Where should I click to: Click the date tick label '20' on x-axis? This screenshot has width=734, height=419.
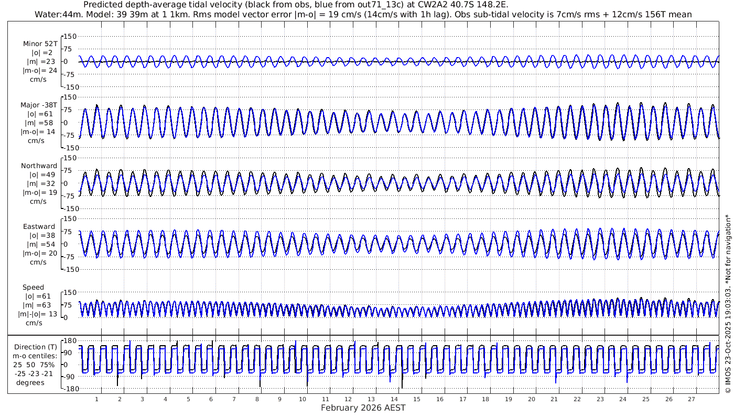point(532,399)
